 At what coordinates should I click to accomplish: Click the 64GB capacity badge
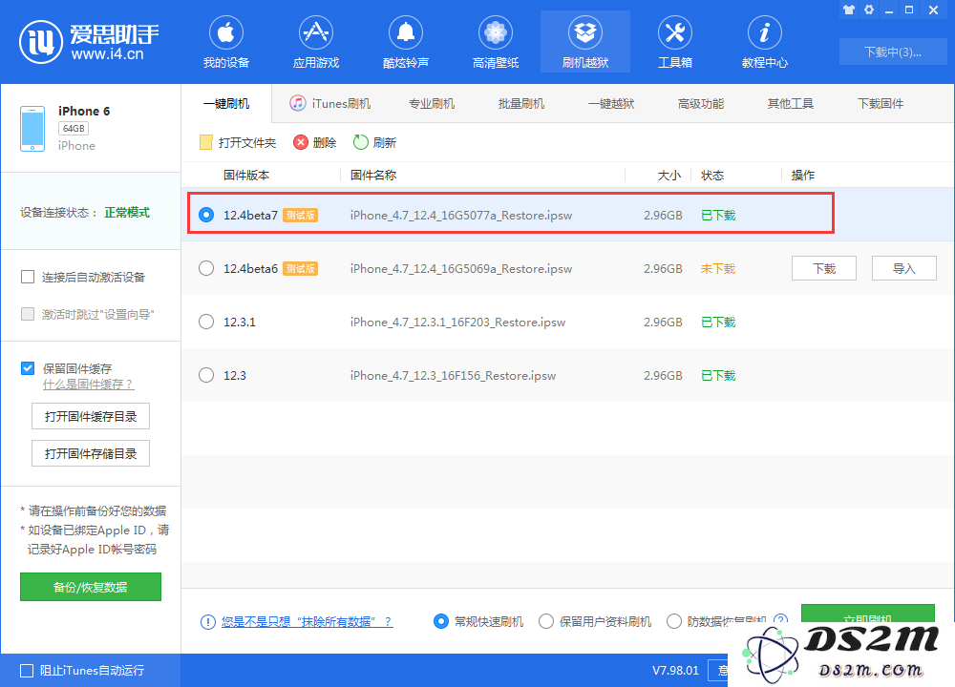pos(74,129)
